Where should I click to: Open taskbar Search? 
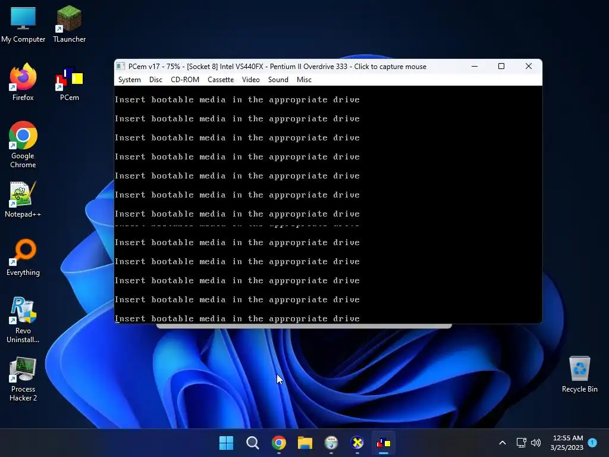pyautogui.click(x=252, y=443)
